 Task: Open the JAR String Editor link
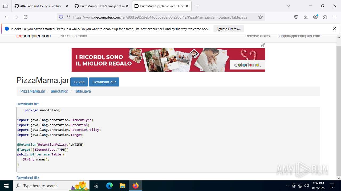73,36
